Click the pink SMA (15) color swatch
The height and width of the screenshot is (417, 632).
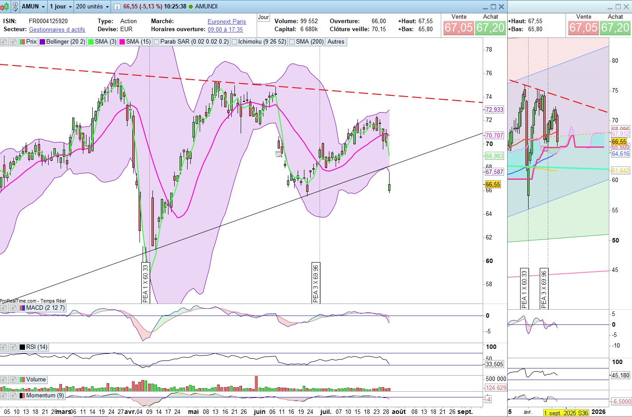coord(122,42)
